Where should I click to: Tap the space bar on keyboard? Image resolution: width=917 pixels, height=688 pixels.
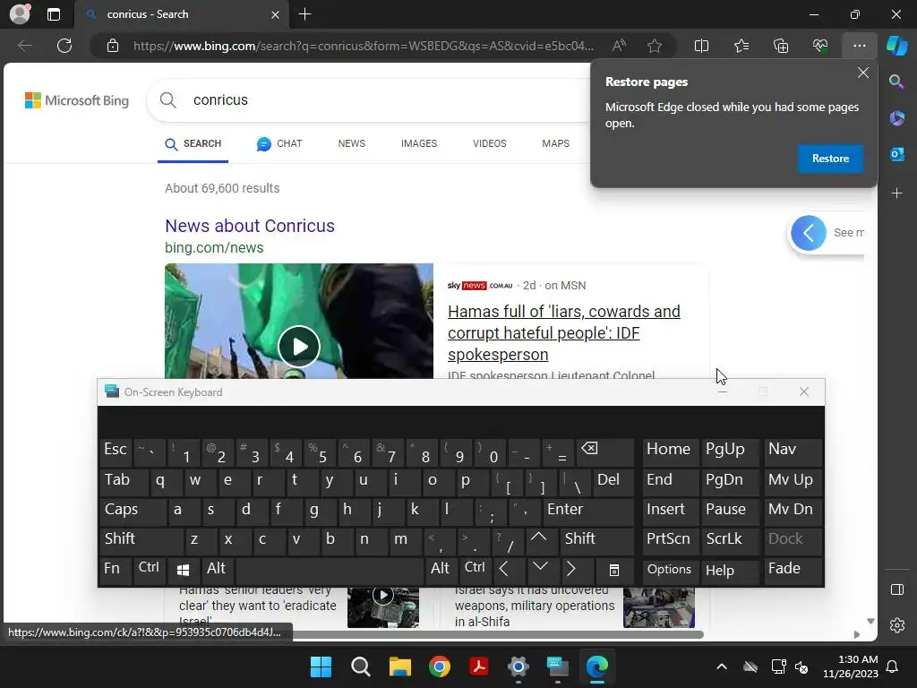[330, 569]
